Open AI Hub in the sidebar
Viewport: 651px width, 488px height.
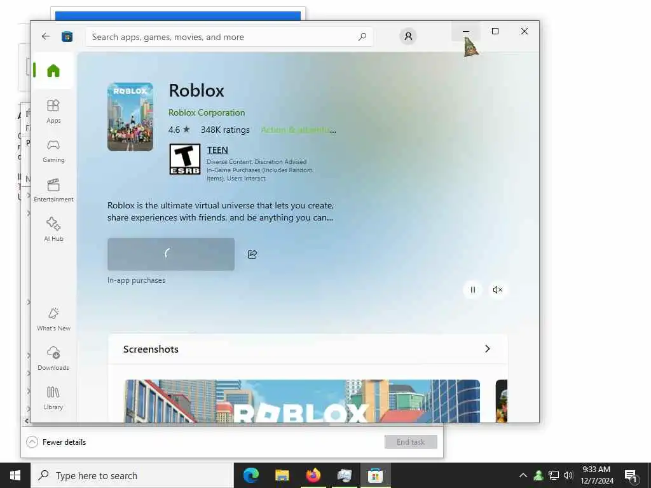(x=53, y=229)
